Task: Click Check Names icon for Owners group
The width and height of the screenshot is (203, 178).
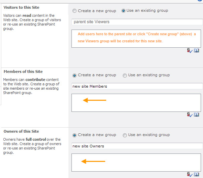Action: click(190, 174)
